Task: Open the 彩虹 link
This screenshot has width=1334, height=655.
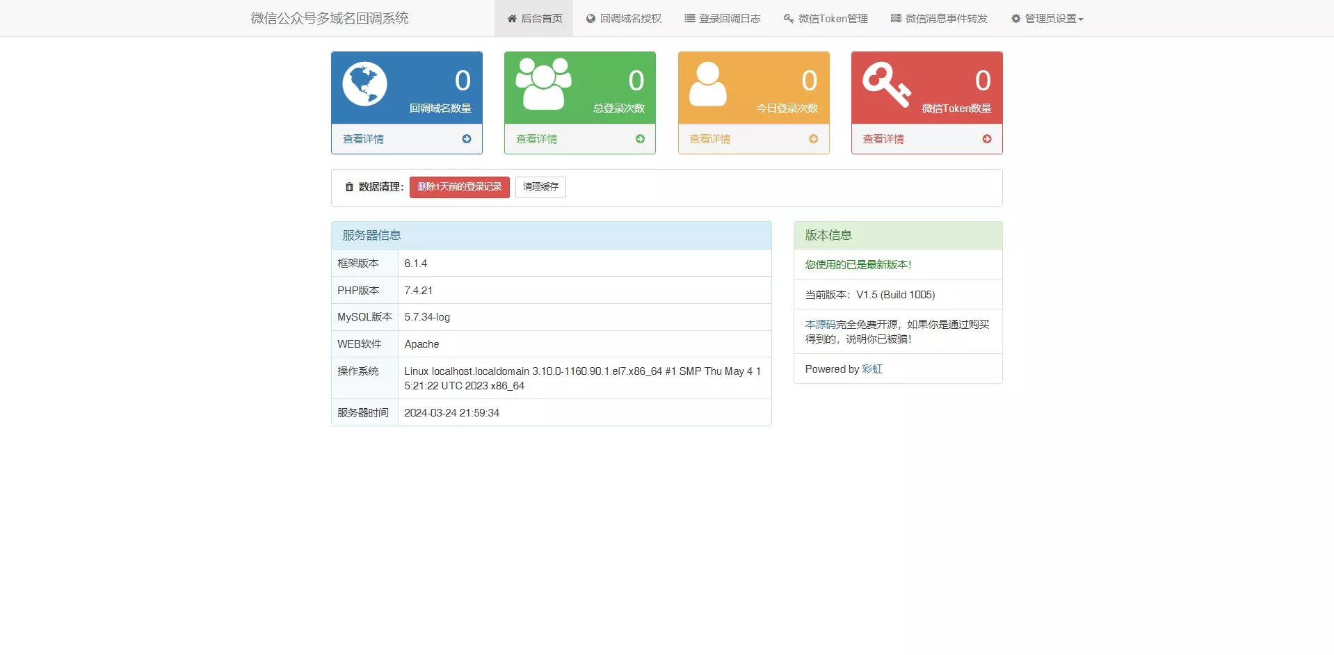Action: click(872, 369)
